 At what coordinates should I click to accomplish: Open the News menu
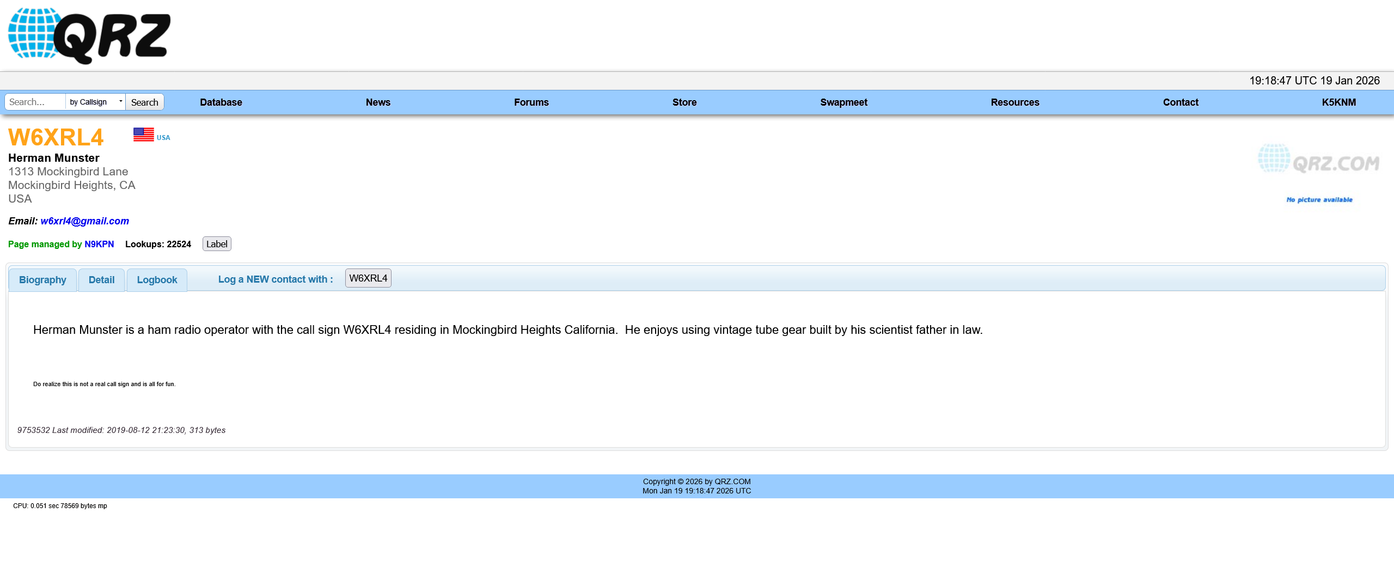coord(378,102)
